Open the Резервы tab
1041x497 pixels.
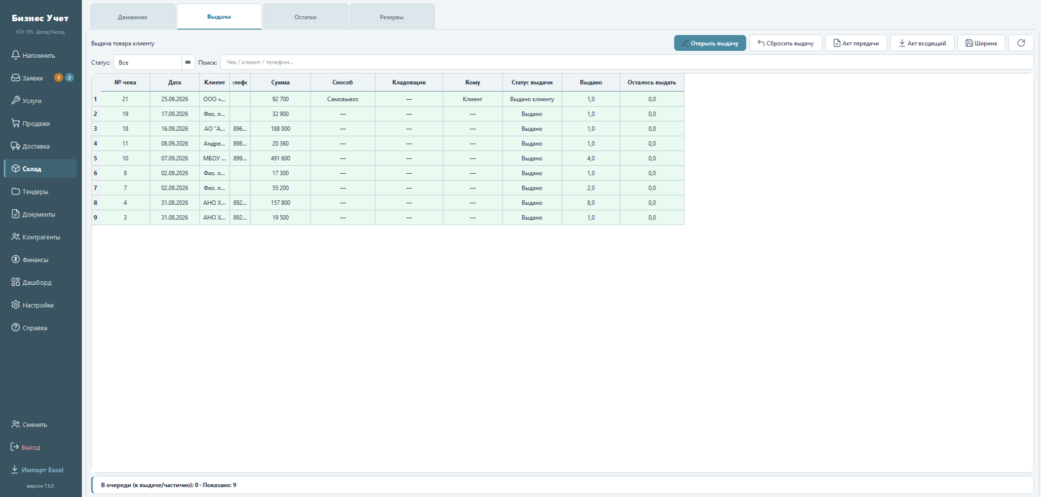(x=392, y=17)
